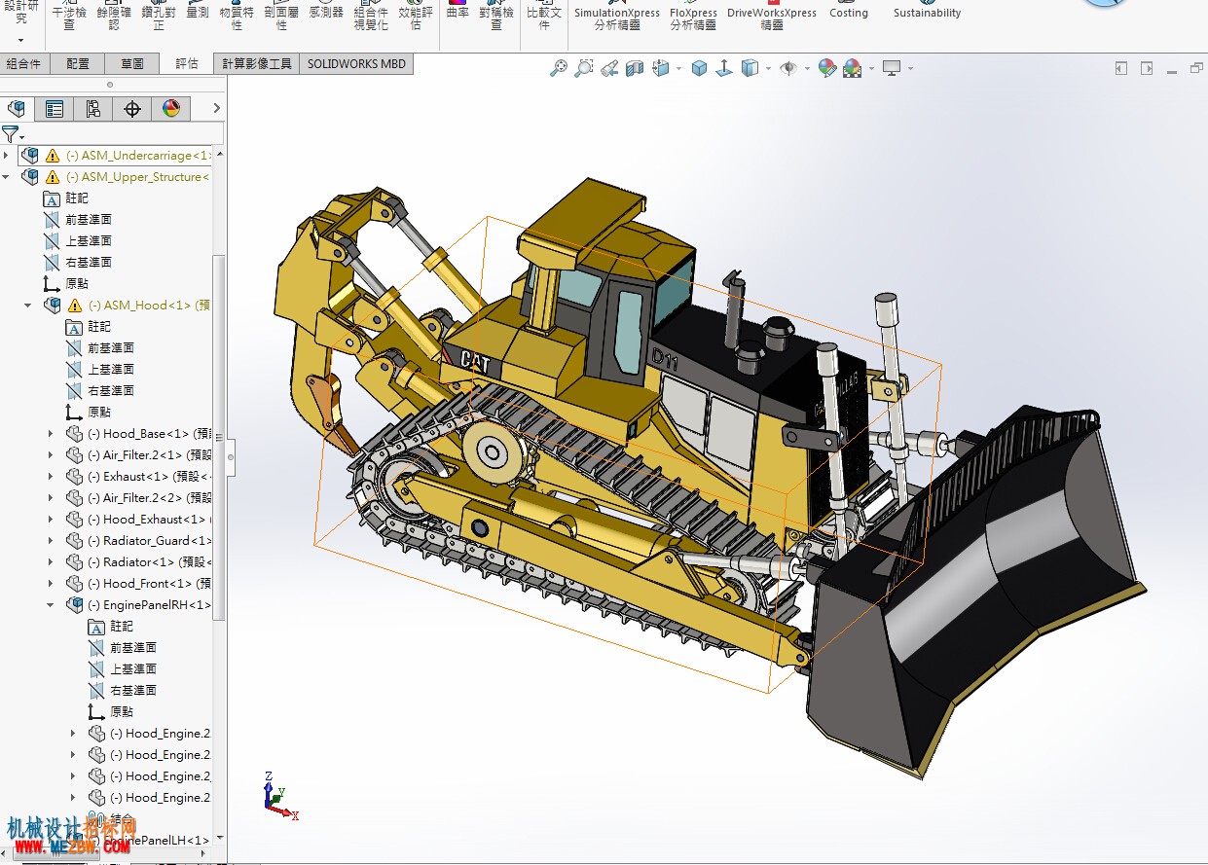Click the 曲率 curvature tool
The width and height of the screenshot is (1208, 865).
coord(458,12)
